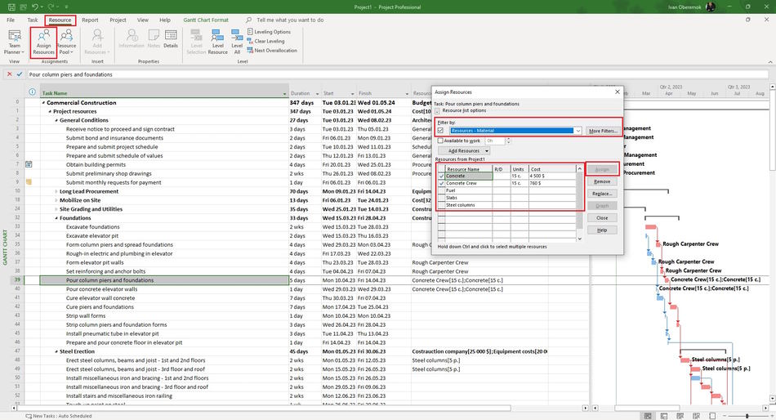Enable Available to work checkbox

pyautogui.click(x=440, y=141)
